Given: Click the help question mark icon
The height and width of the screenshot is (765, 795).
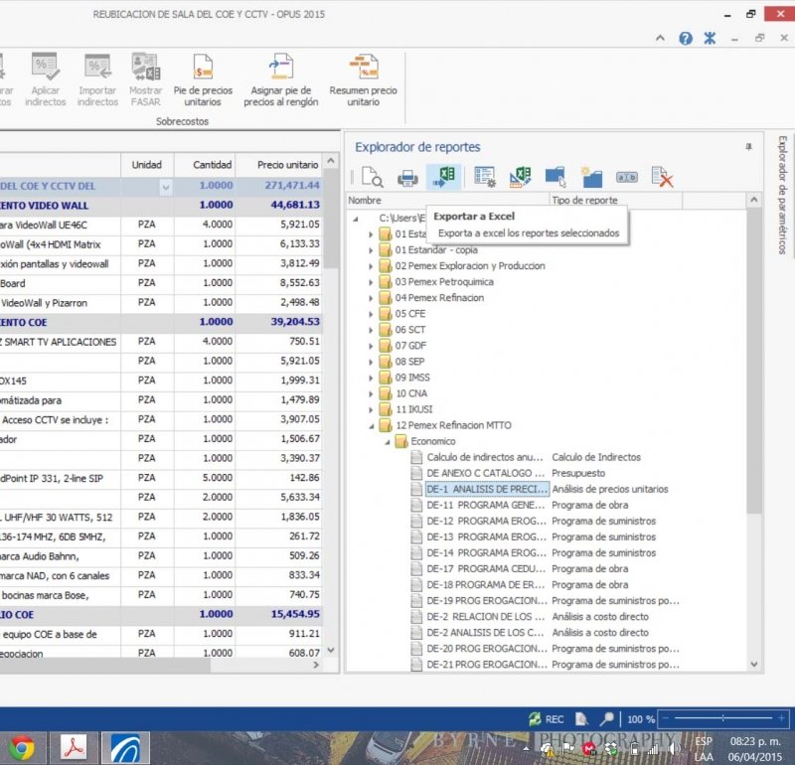Looking at the screenshot, I should pyautogui.click(x=686, y=38).
